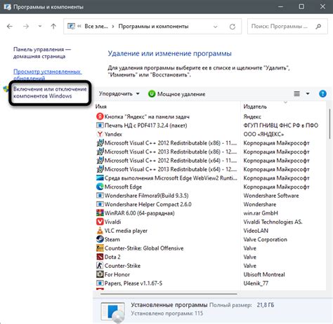Click the Wondershare Helper Compact icon
The width and height of the screenshot is (333, 324).
point(100,204)
